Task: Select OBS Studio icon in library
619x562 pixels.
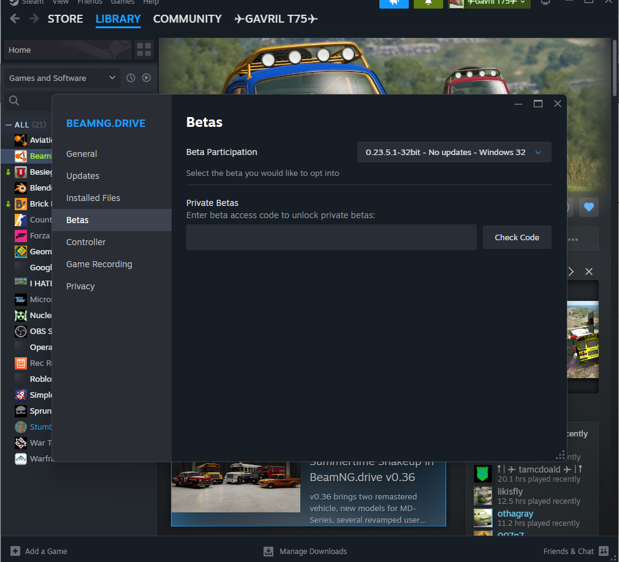Action: tap(20, 331)
